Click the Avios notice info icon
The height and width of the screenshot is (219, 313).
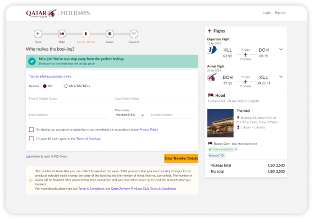[x=30, y=180]
